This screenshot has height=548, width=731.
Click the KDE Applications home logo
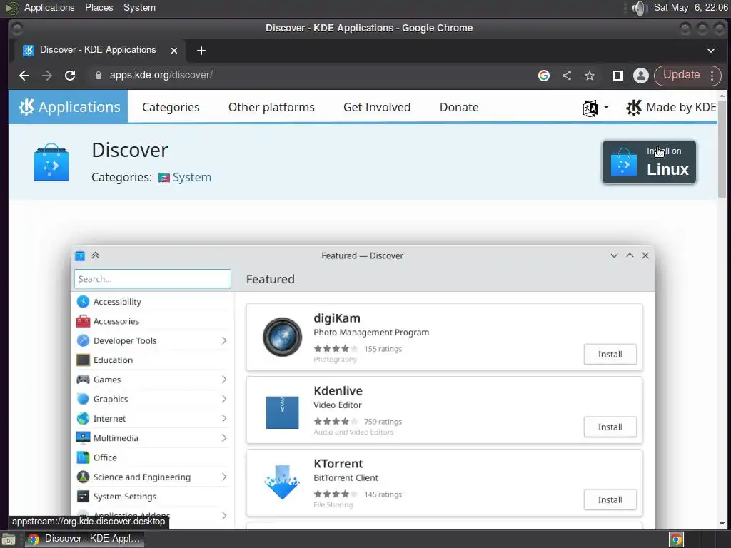tap(68, 107)
